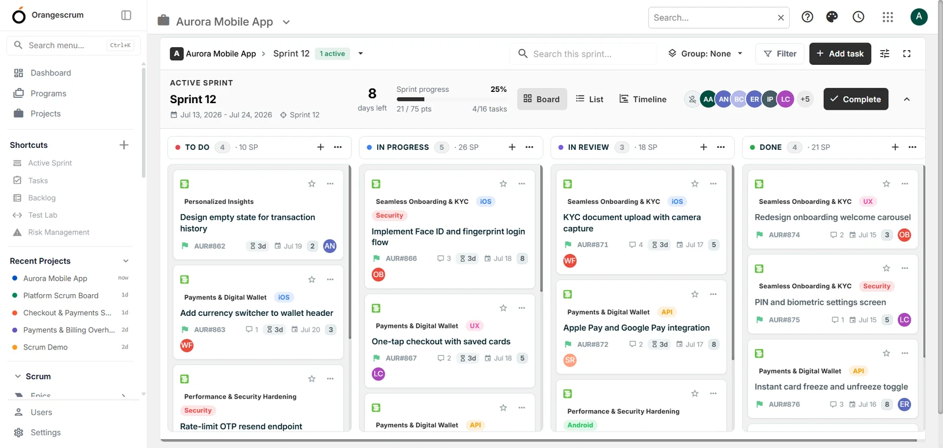Open the board display settings sliders
This screenshot has width=943, height=448.
click(x=885, y=54)
